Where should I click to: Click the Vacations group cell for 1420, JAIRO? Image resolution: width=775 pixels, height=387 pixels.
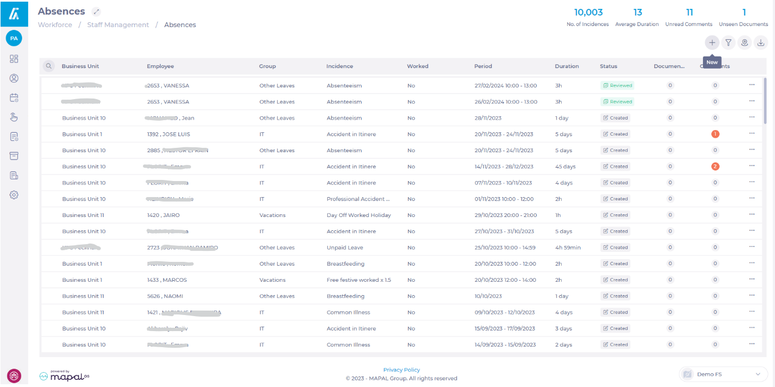click(x=273, y=215)
